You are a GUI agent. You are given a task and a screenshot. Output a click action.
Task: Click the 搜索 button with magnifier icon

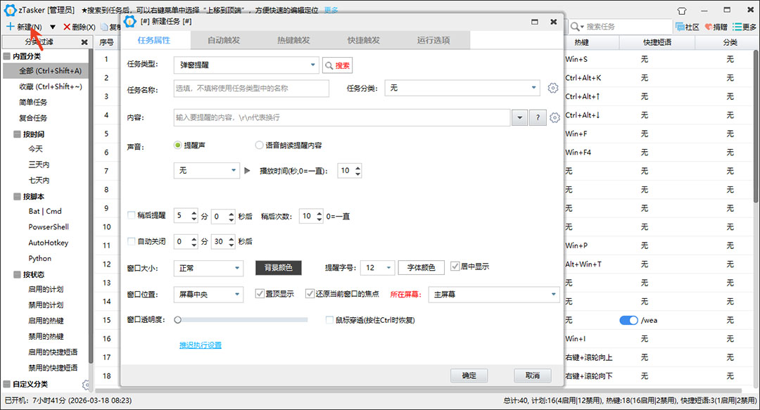click(337, 65)
